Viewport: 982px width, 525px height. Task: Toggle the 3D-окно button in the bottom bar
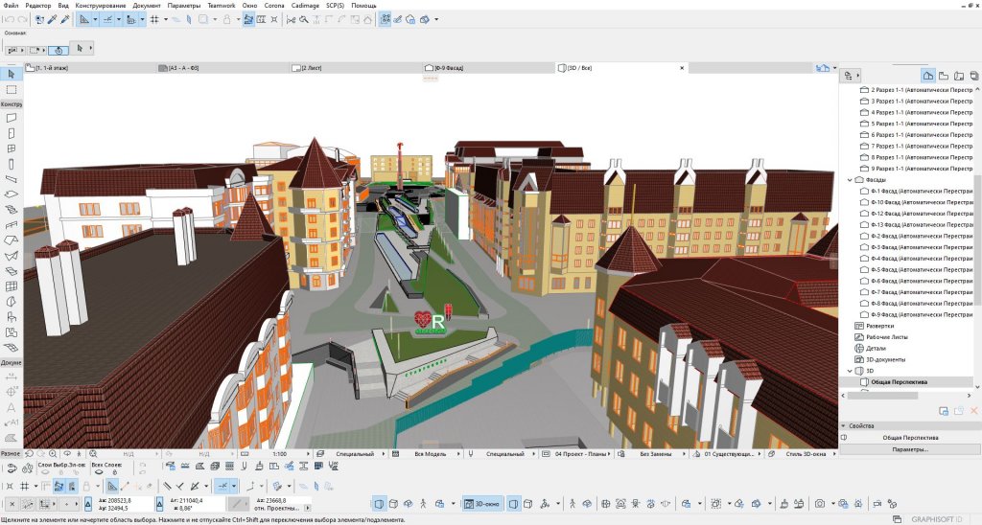click(482, 503)
